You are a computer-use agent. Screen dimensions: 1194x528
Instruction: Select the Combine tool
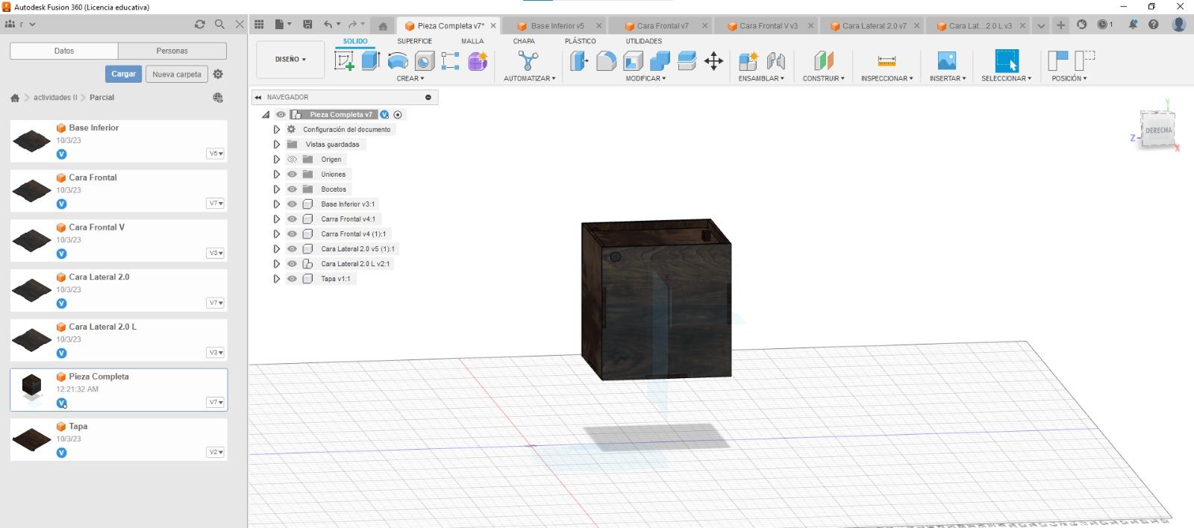660,61
